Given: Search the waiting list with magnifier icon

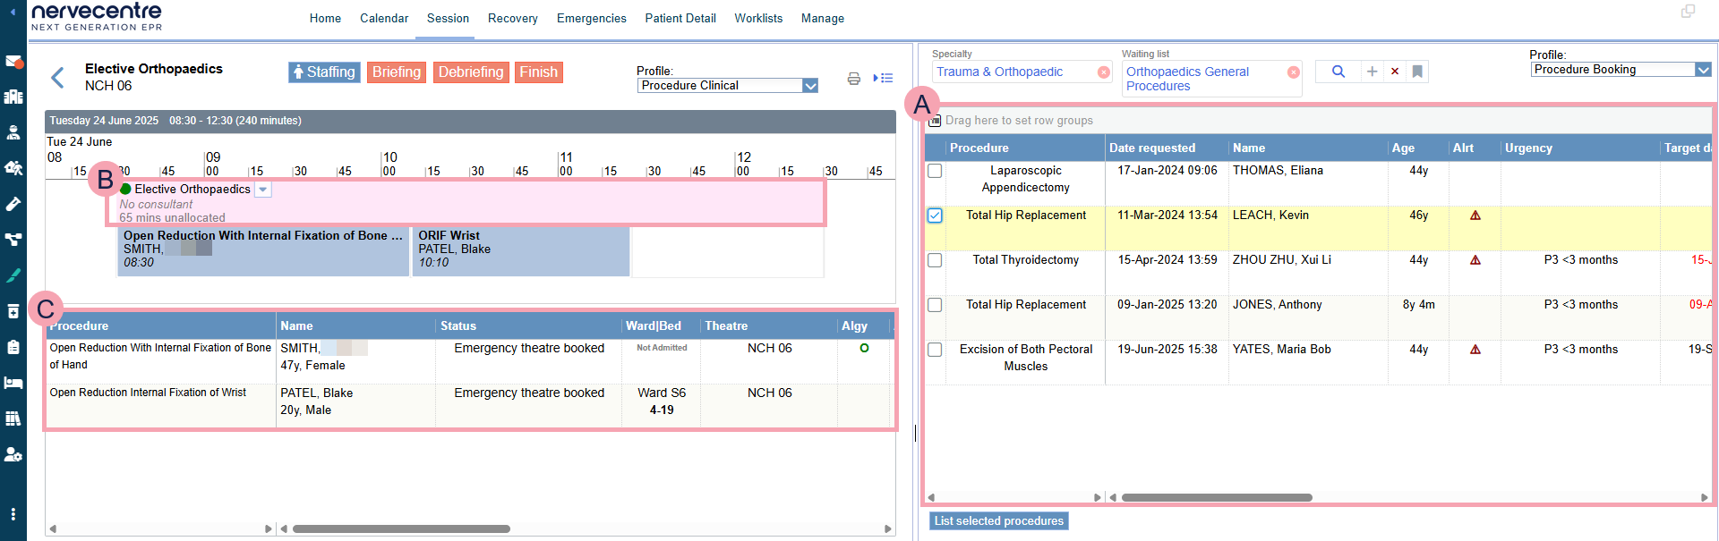Looking at the screenshot, I should coord(1338,72).
